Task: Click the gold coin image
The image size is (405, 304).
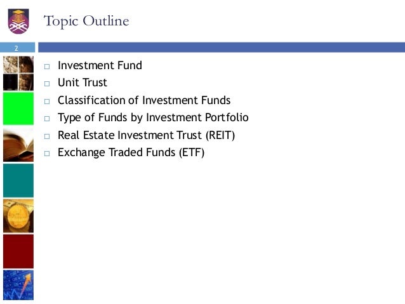Action: click(18, 216)
